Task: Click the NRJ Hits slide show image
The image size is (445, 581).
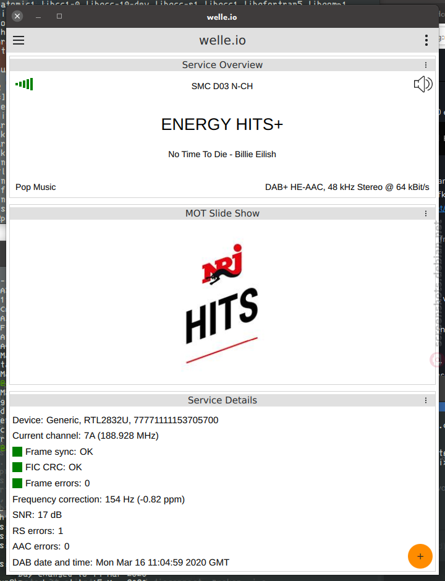Action: [x=222, y=303]
